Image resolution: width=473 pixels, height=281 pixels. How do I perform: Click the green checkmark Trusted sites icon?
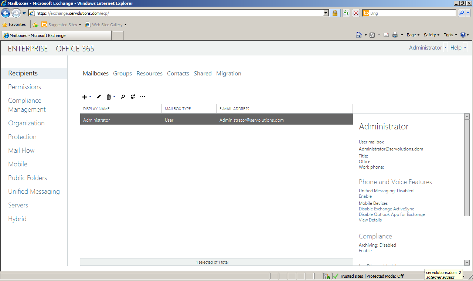coord(336,276)
